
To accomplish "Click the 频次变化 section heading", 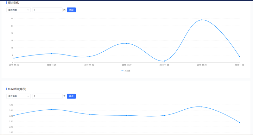I will [13, 3].
